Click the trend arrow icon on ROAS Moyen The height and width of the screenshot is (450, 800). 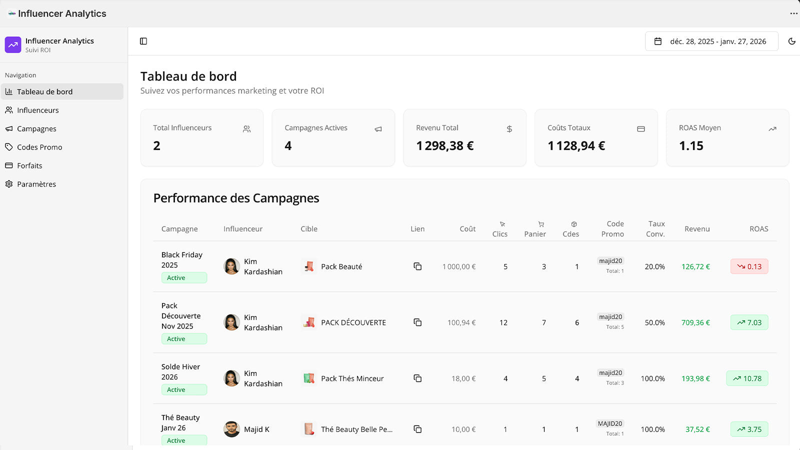(772, 128)
